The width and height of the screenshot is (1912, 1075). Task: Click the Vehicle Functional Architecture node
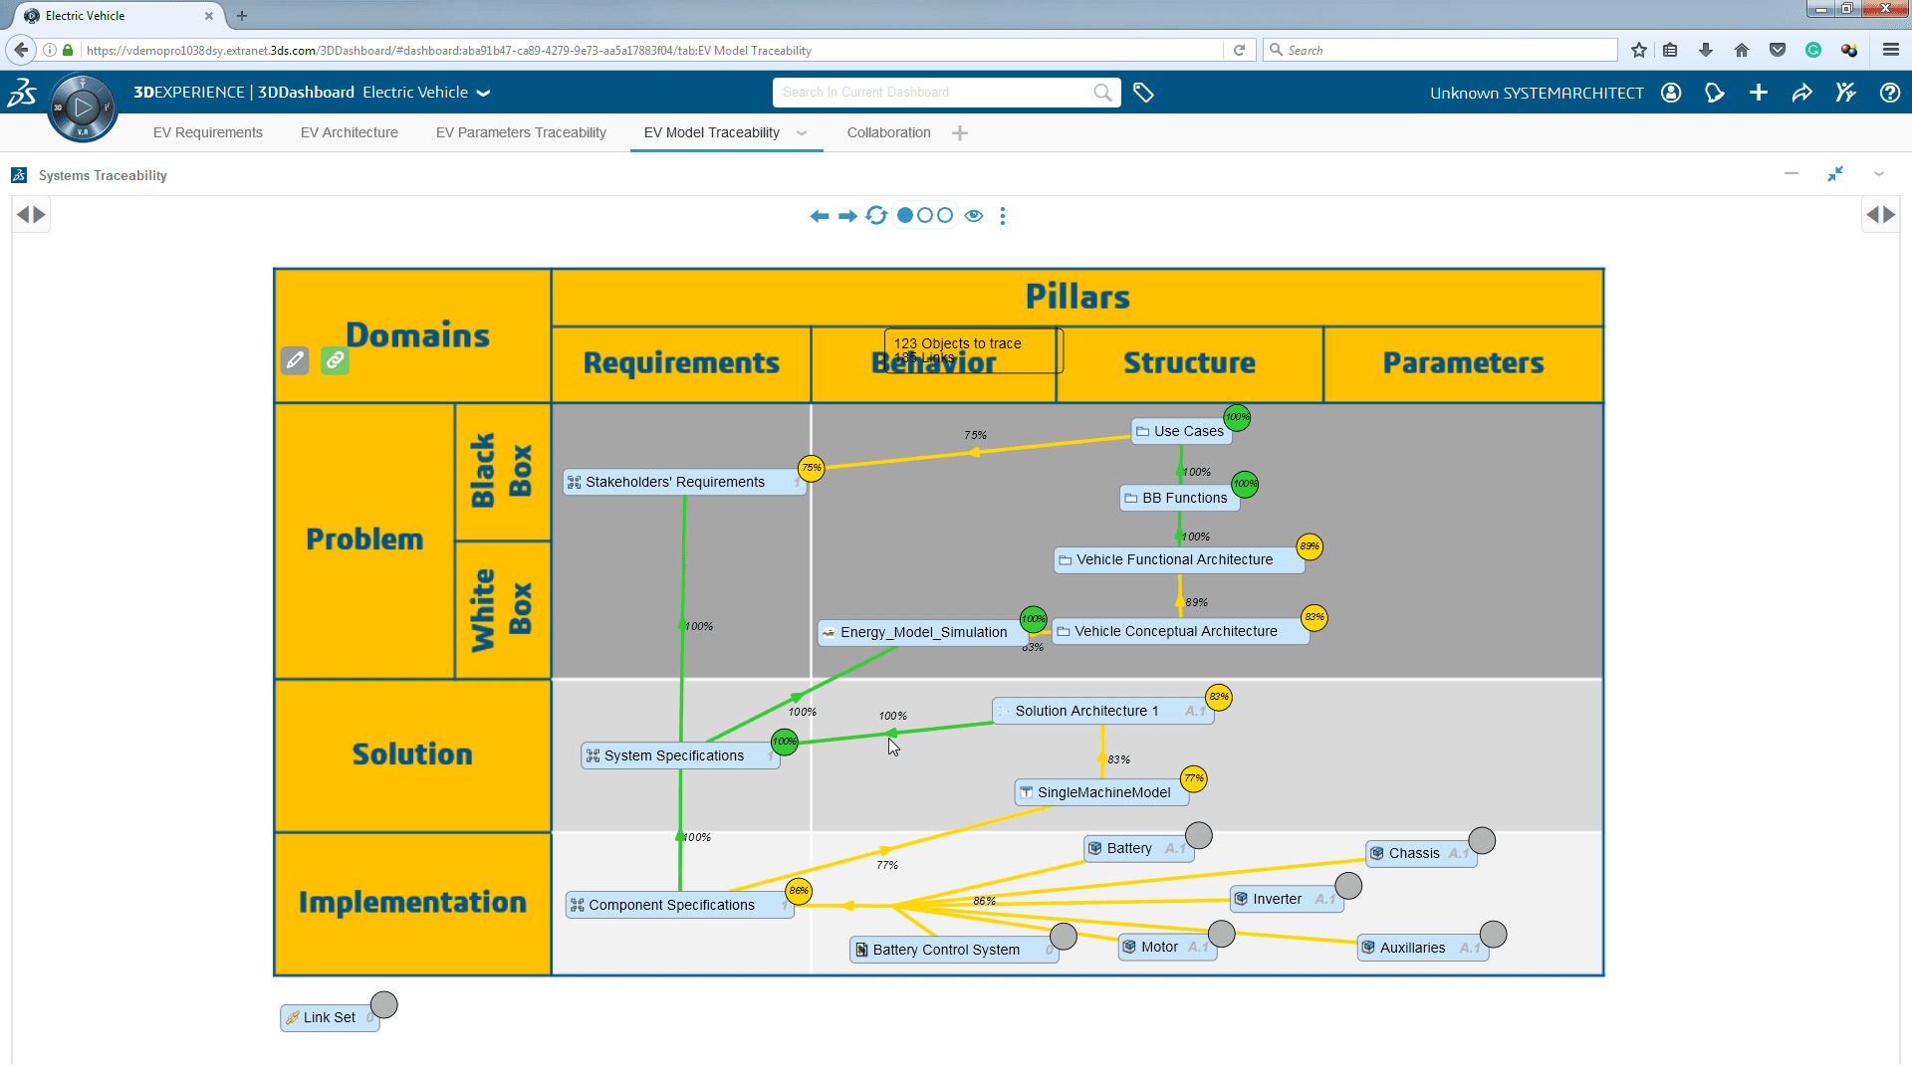(x=1174, y=559)
